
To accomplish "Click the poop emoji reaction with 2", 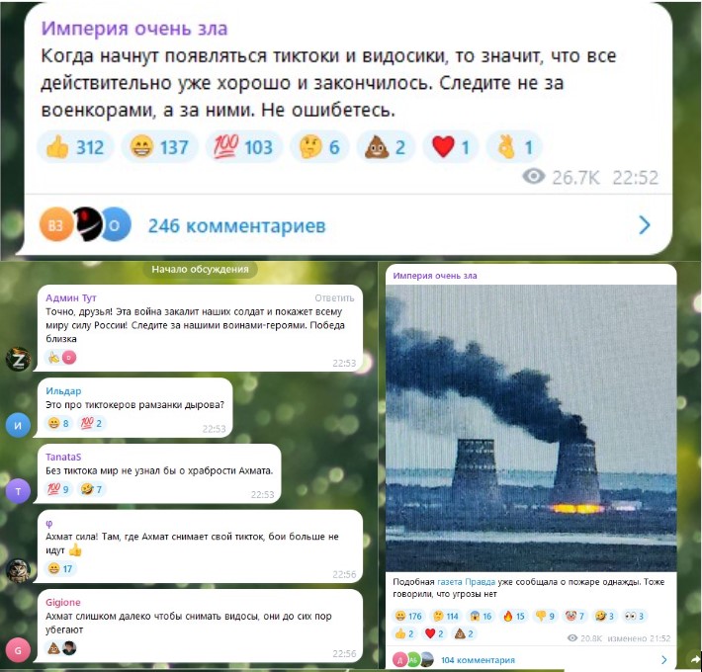I will tap(385, 147).
